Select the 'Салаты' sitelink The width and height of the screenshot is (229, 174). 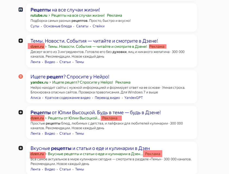82,26
